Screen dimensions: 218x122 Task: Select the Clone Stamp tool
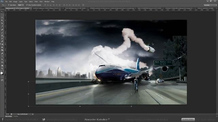2,36
